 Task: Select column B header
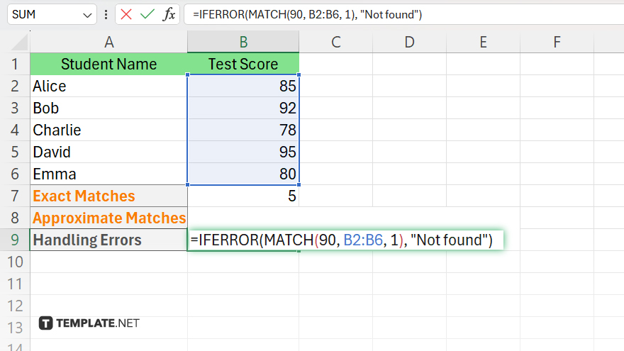click(x=243, y=43)
